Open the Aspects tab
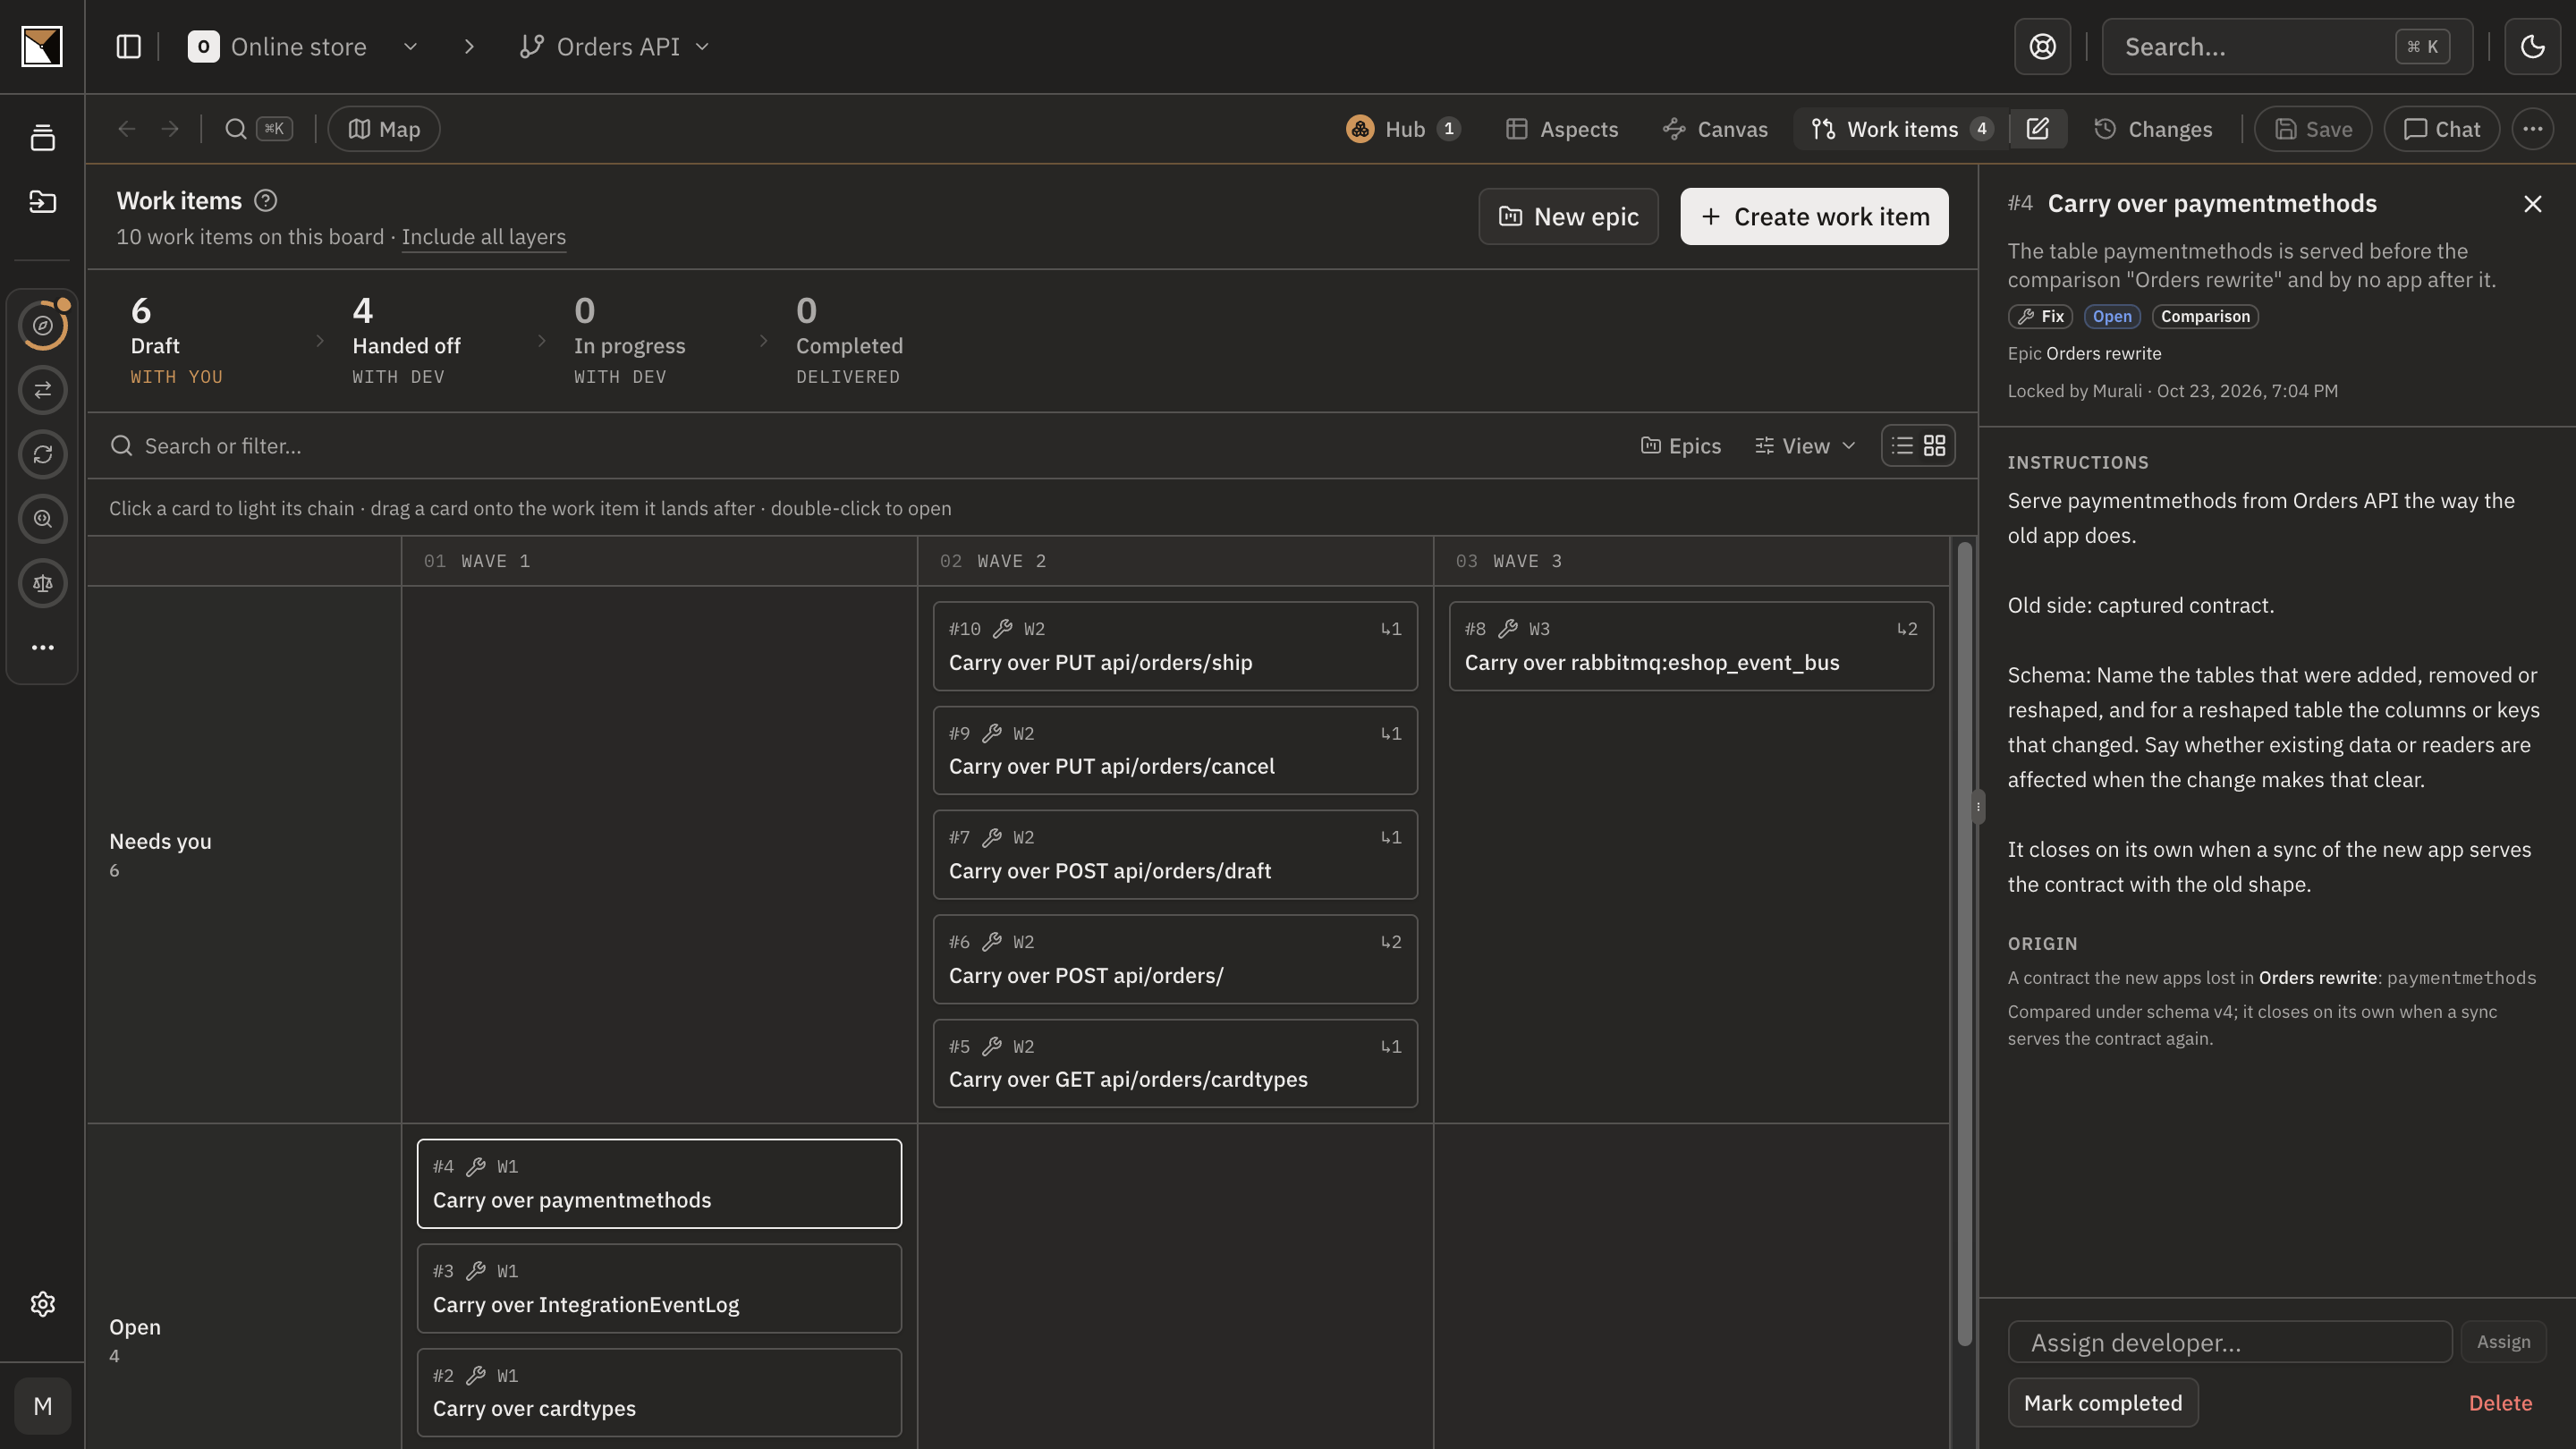 click(x=1562, y=129)
